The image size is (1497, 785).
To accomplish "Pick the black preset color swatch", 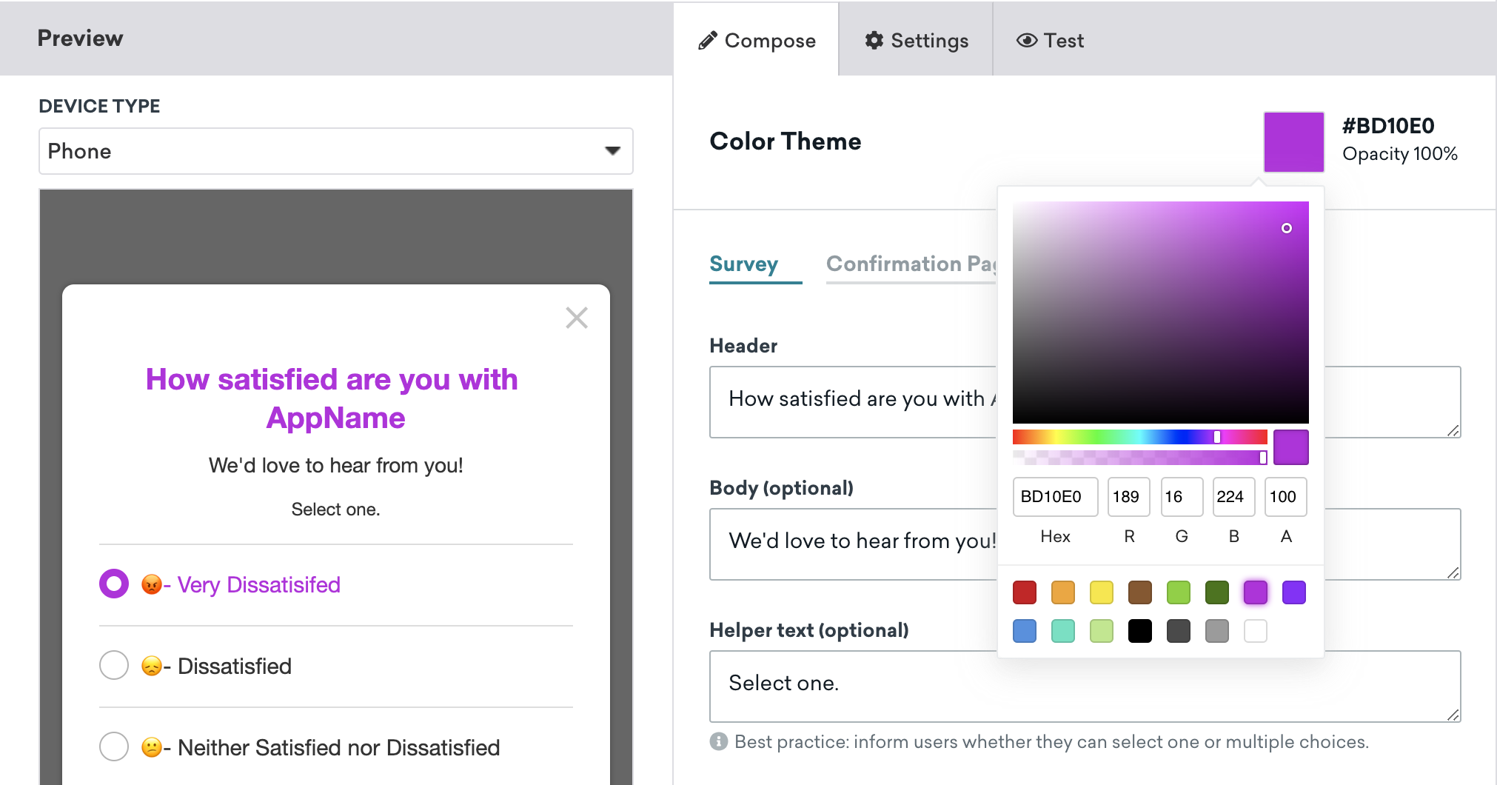I will 1140,631.
